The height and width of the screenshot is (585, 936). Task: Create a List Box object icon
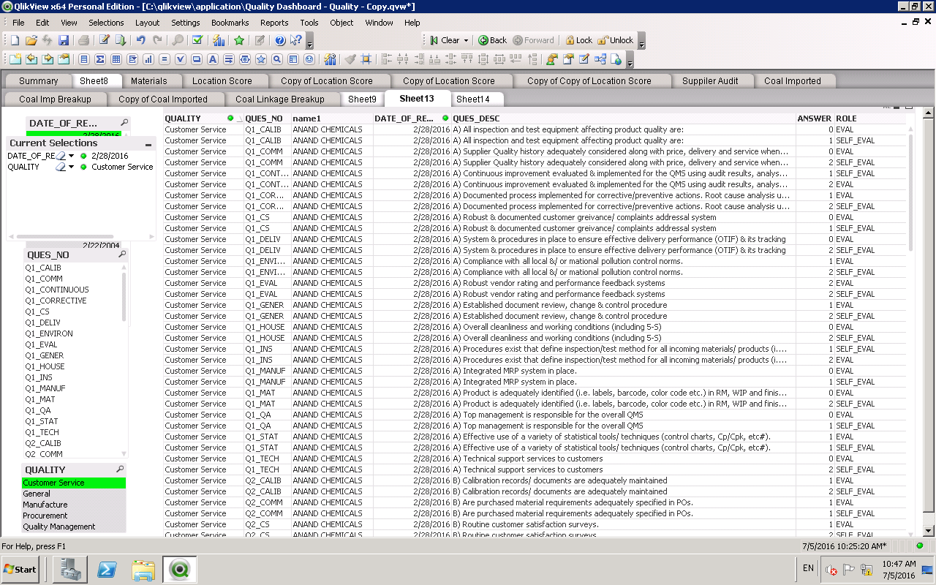click(84, 59)
